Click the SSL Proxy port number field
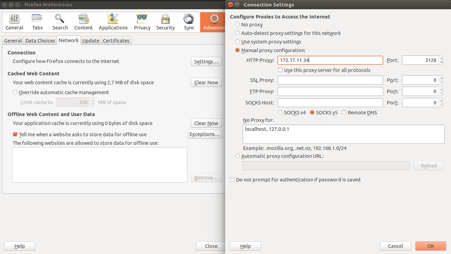This screenshot has height=254, width=451. click(x=420, y=80)
